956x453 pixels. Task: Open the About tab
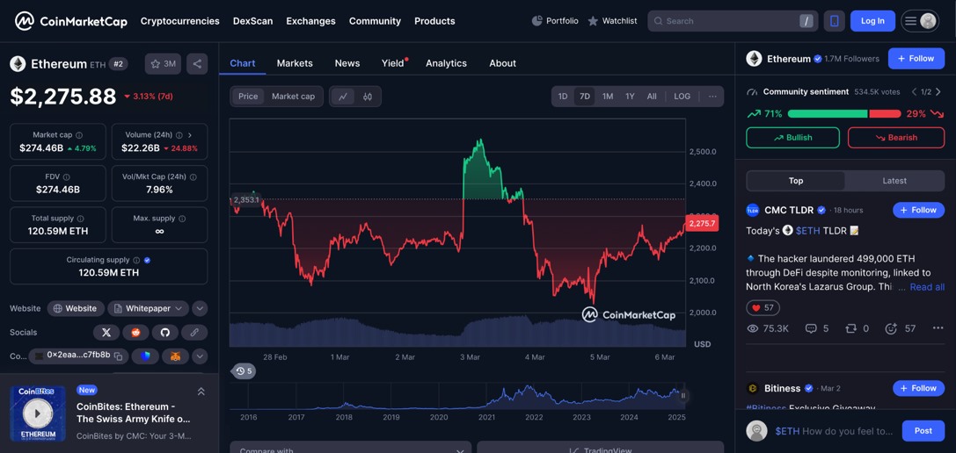[x=502, y=63]
